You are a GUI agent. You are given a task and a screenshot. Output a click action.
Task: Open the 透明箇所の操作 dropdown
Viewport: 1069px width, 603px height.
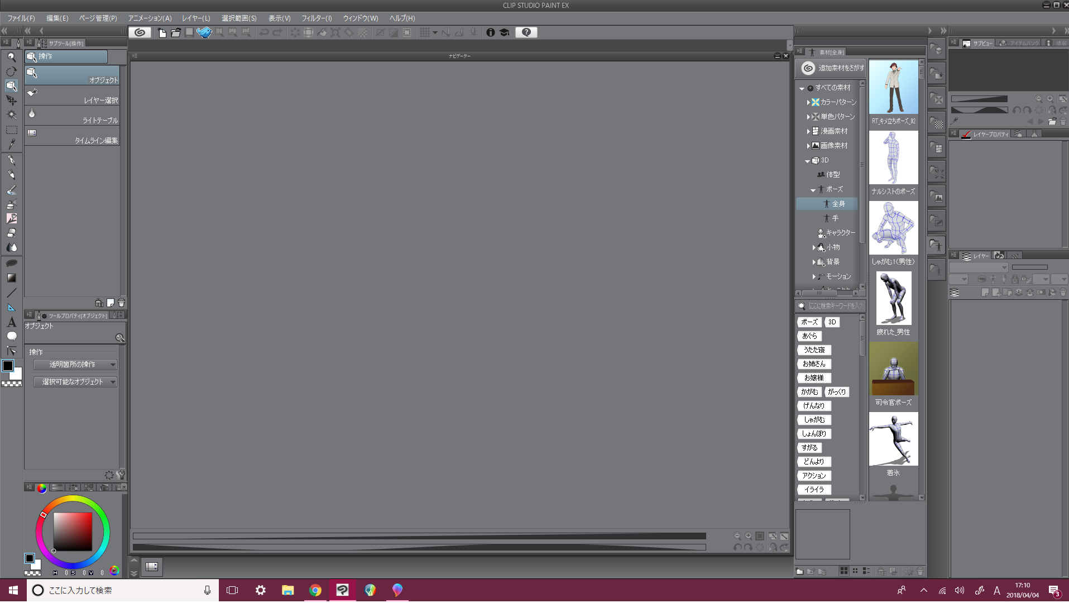75,365
